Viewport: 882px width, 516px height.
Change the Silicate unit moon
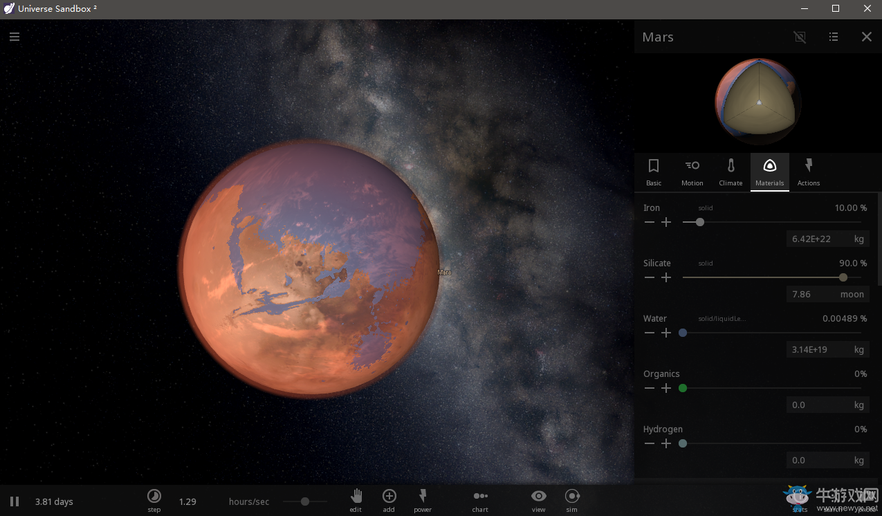852,294
